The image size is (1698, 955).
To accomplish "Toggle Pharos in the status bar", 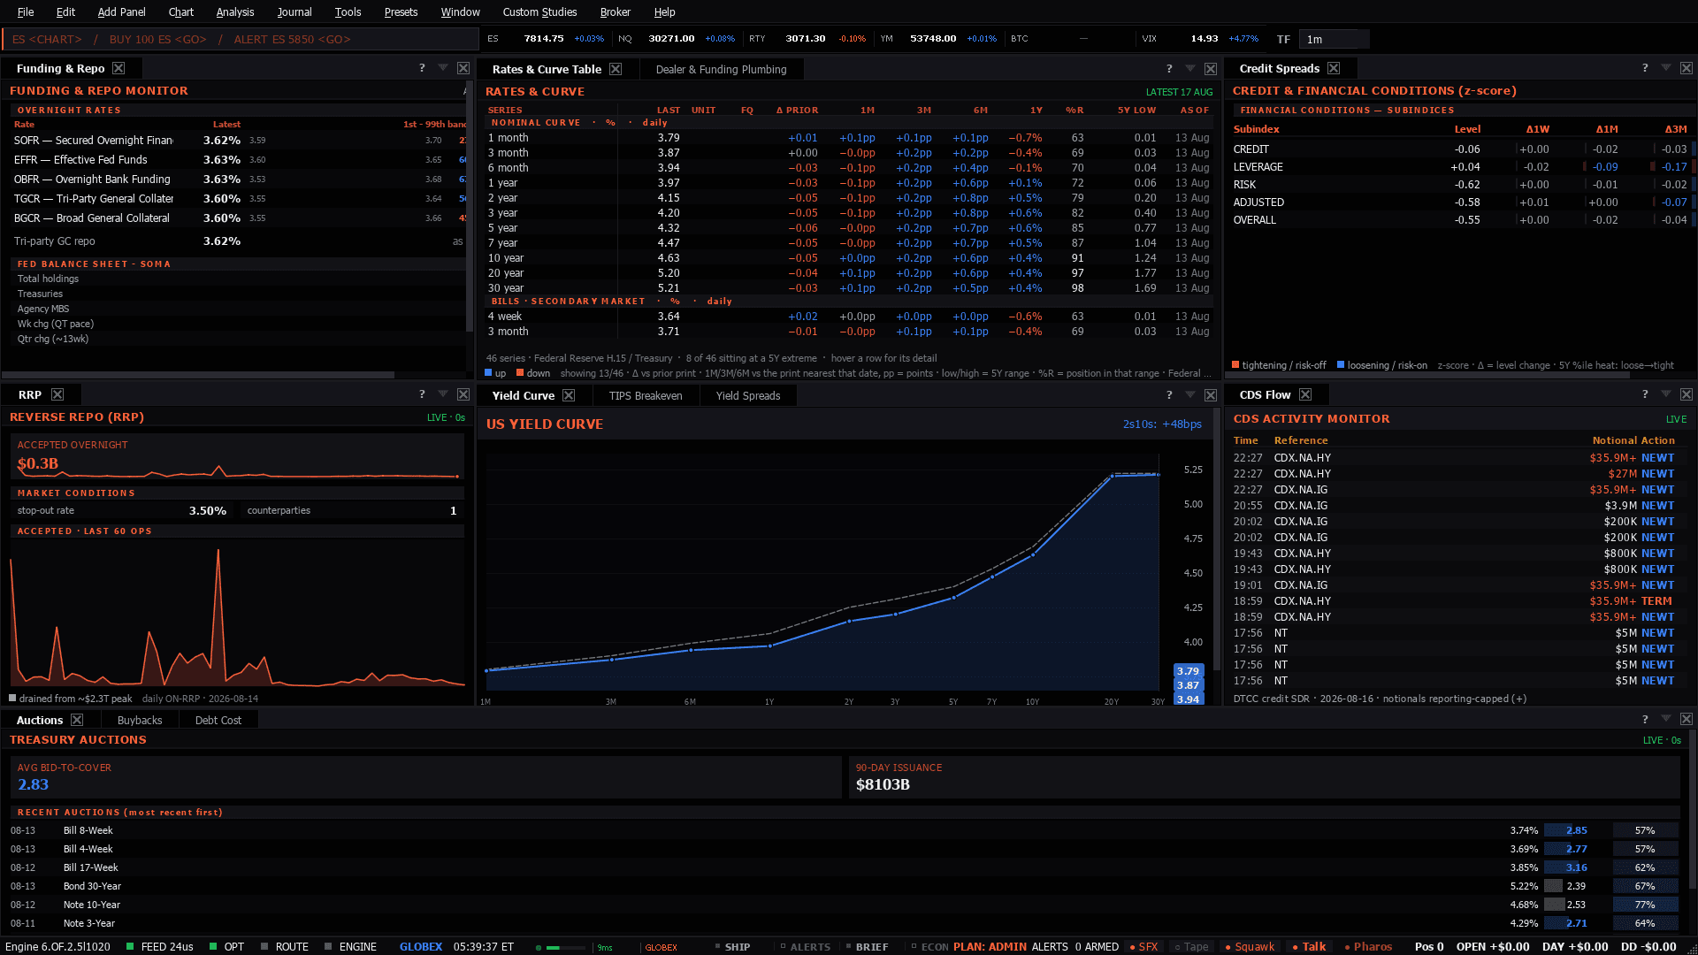I will click(1368, 946).
